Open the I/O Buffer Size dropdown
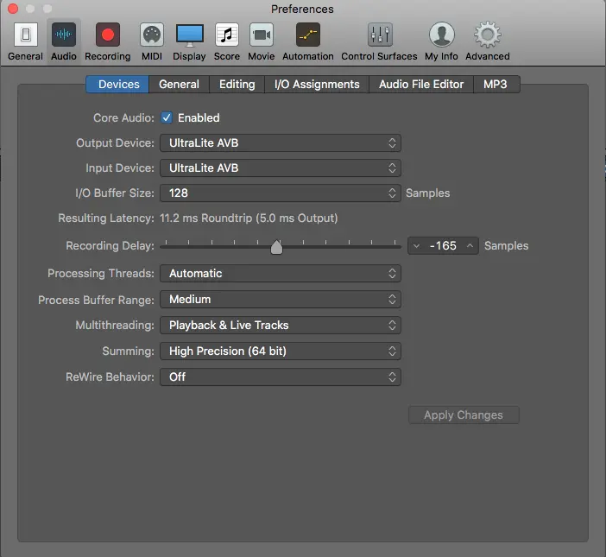606x557 pixels. point(281,193)
